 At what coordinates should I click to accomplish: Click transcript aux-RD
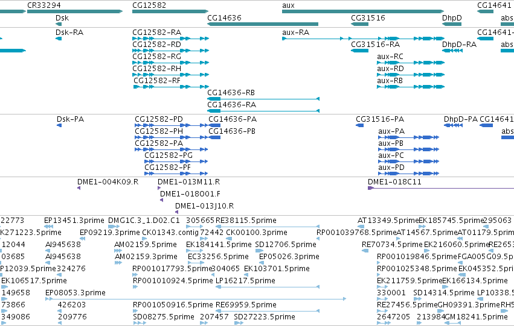(x=390, y=69)
